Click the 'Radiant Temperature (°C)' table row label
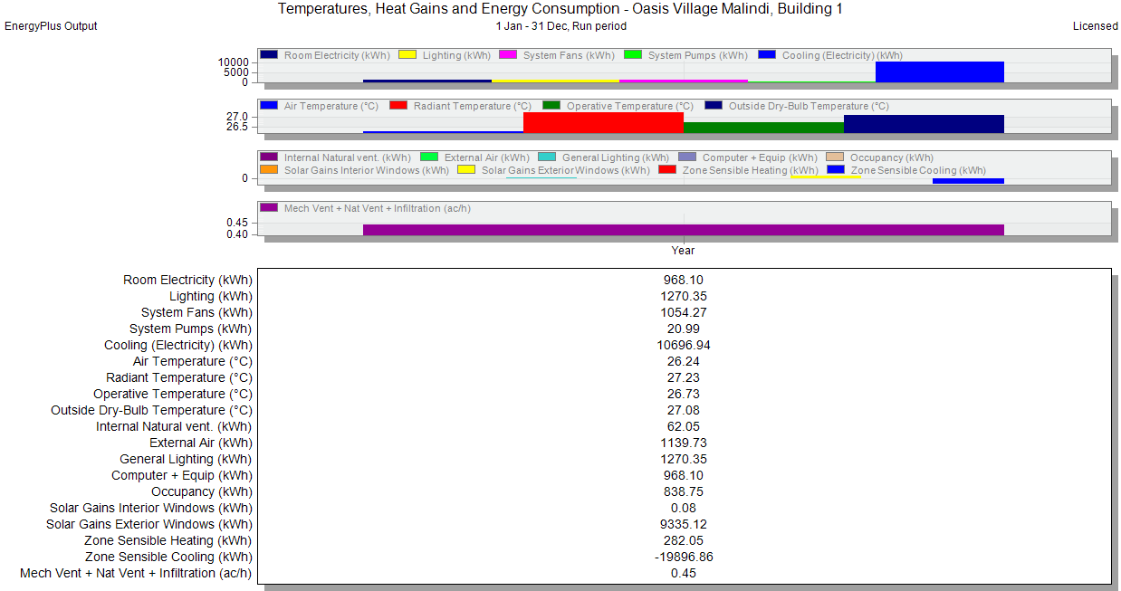The height and width of the screenshot is (591, 1121). [x=179, y=377]
